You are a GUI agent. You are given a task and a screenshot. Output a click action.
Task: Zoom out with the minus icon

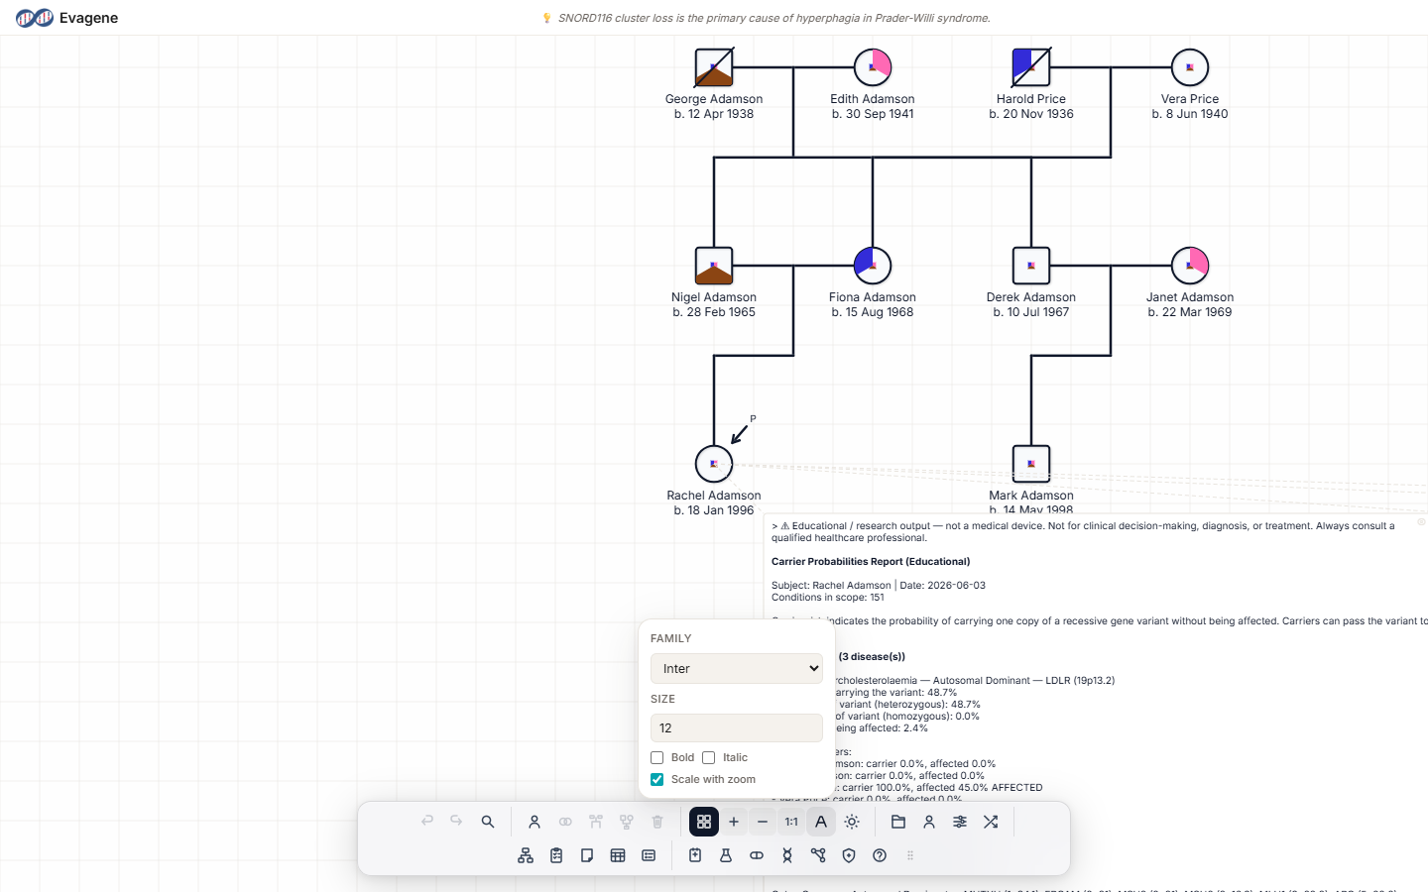763,822
